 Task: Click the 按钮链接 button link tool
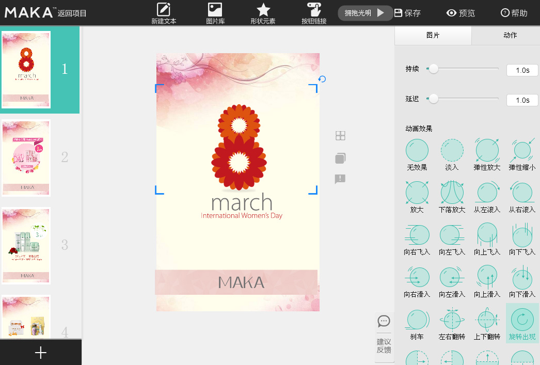tap(314, 13)
